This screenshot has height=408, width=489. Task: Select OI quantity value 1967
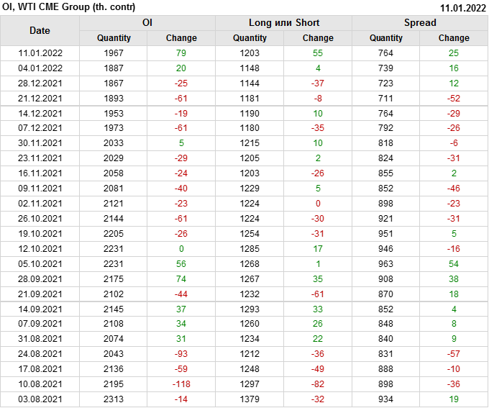(x=114, y=53)
